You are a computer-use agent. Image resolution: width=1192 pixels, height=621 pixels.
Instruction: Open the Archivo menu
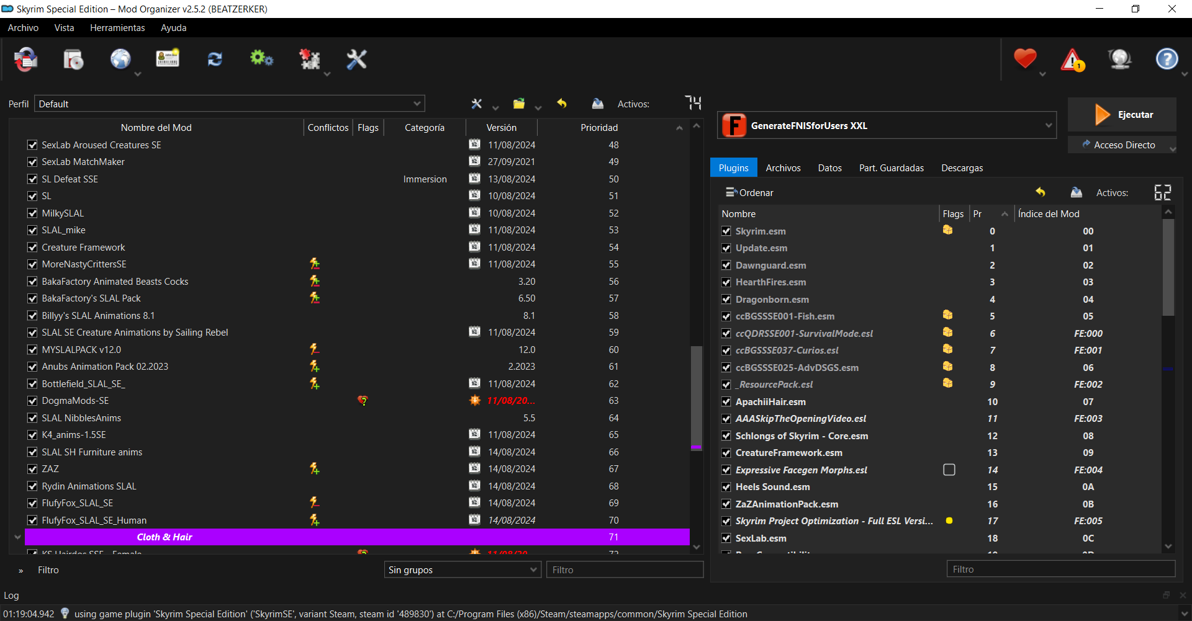pos(23,28)
